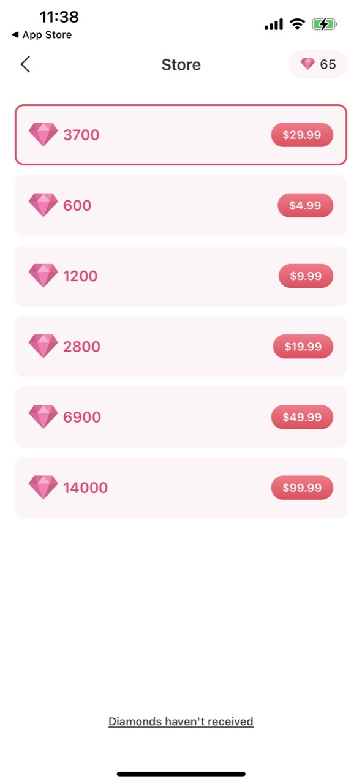Tap the $4.99 price button
The image size is (362, 784).
(x=305, y=205)
